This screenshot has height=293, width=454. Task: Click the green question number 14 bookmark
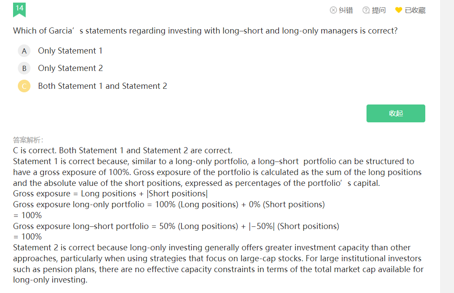[x=20, y=10]
